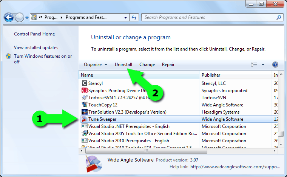
Task: Click the vertical scrollbar down arrow
Action: pyautogui.click(x=281, y=145)
